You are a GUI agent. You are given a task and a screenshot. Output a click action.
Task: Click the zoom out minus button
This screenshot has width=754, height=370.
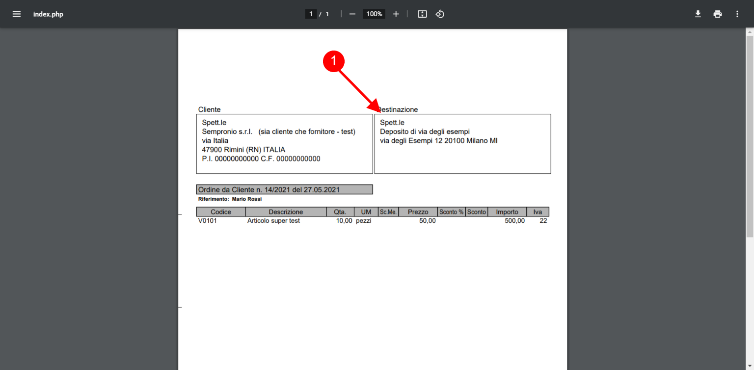[x=352, y=14]
